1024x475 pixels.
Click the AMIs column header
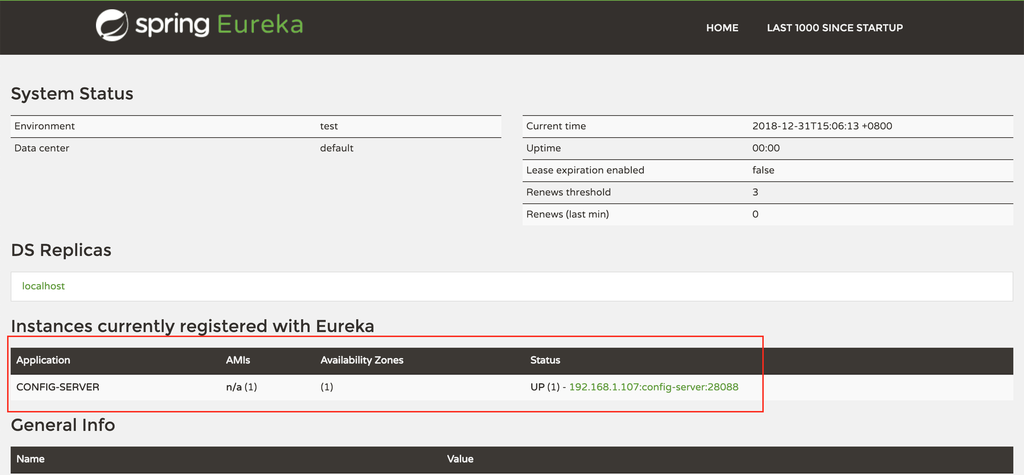pyautogui.click(x=238, y=360)
